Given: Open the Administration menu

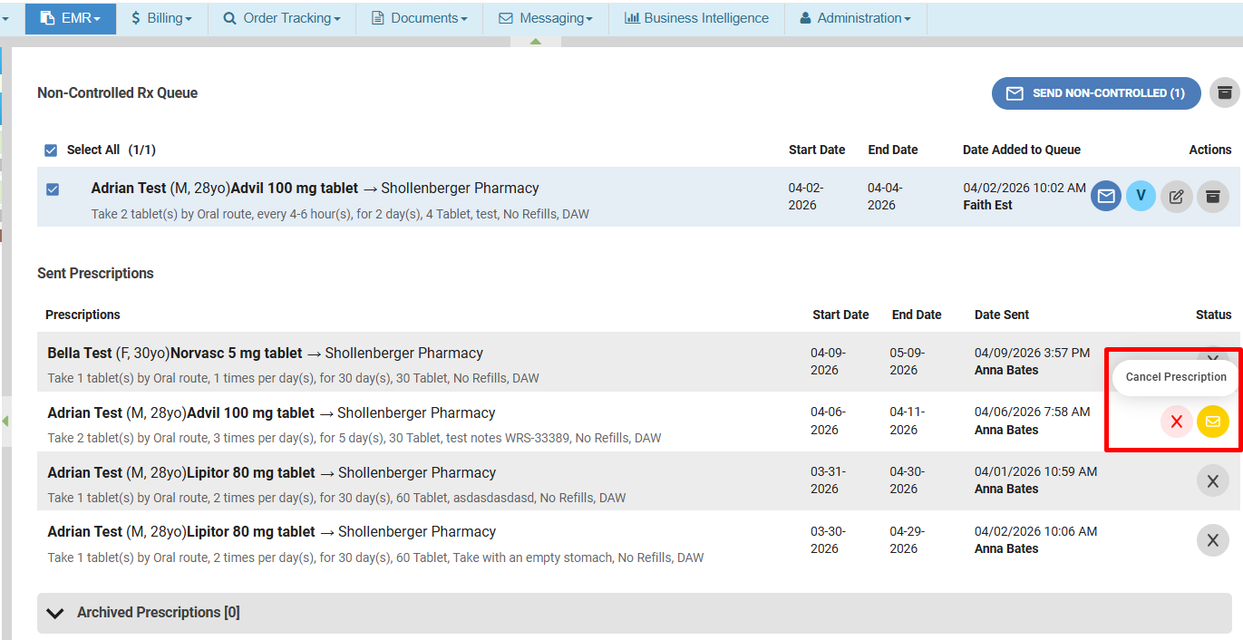Looking at the screenshot, I should coord(855,18).
